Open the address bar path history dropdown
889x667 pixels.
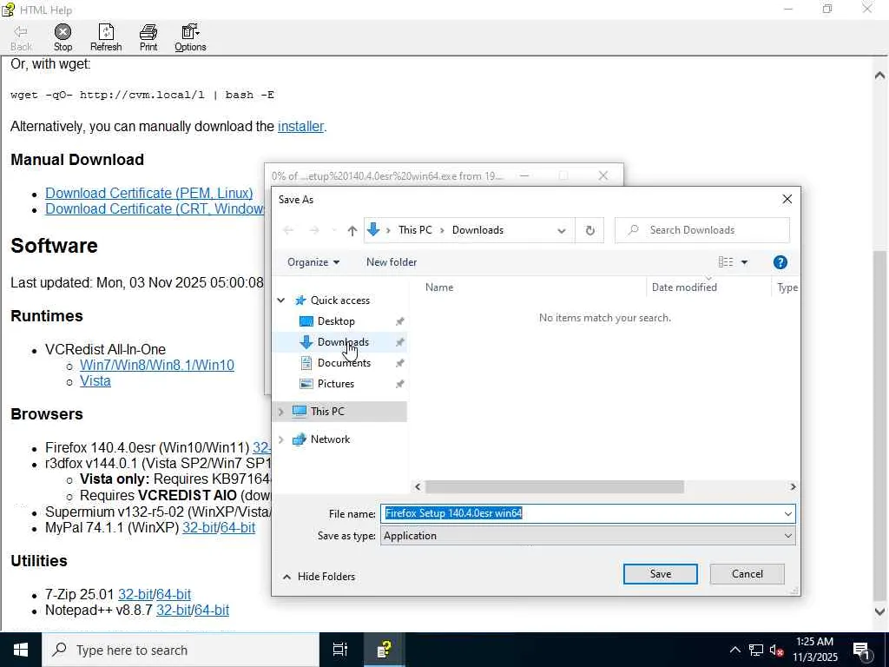[x=562, y=230]
